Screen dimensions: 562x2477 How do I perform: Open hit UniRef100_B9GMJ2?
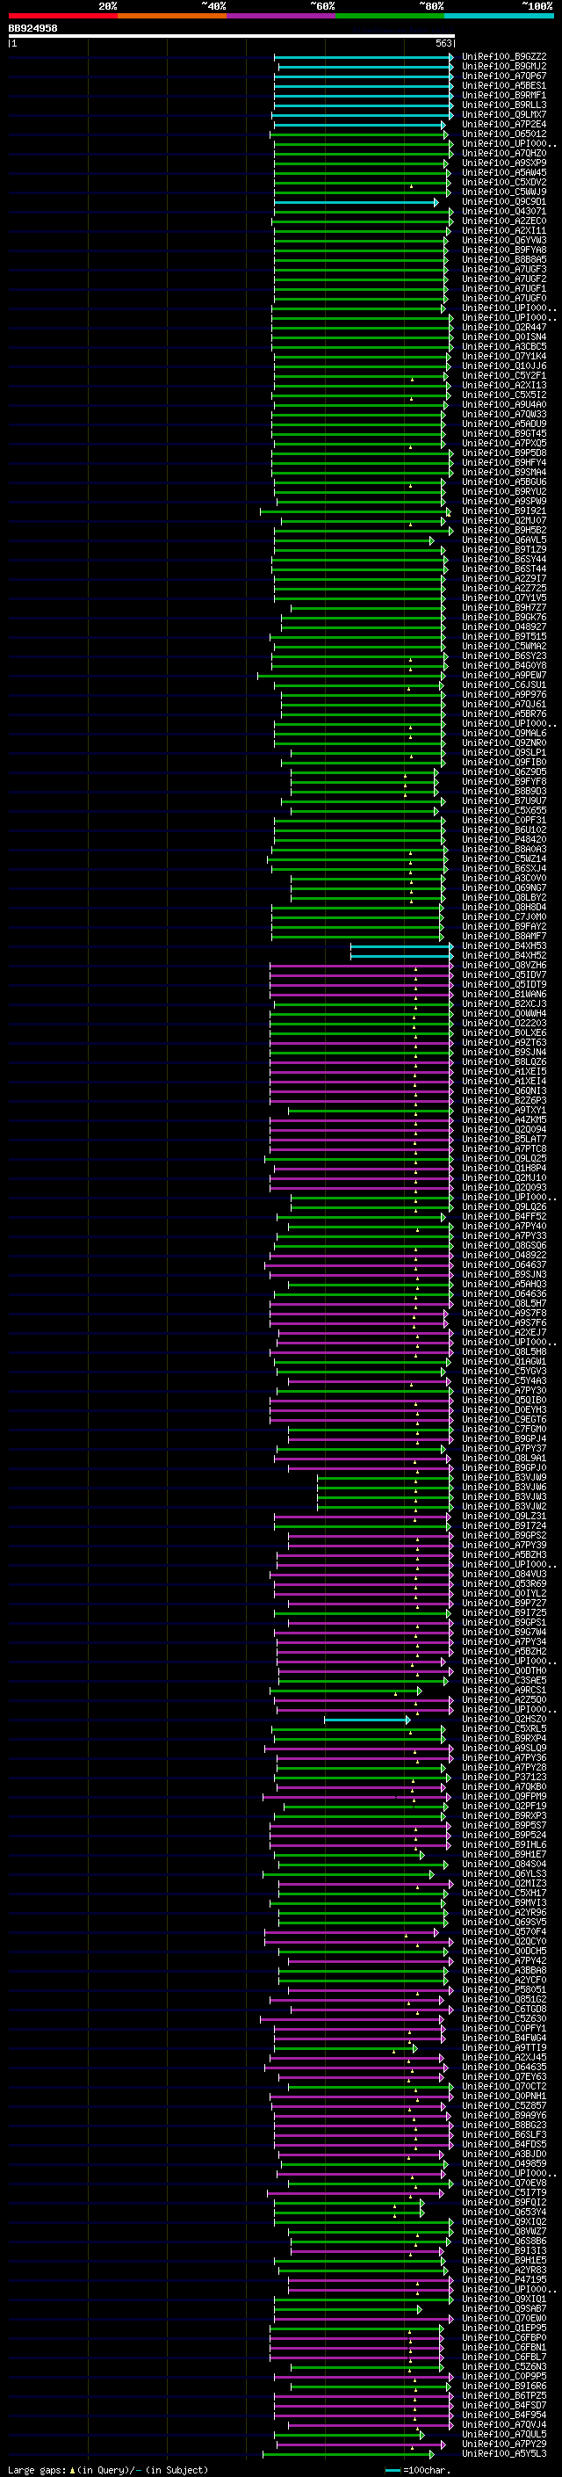pos(504,67)
